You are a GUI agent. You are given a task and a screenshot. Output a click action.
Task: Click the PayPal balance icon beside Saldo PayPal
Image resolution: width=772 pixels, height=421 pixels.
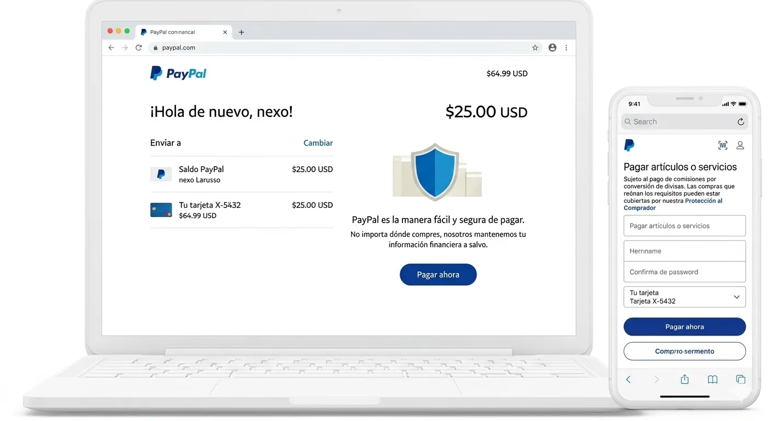pyautogui.click(x=161, y=174)
